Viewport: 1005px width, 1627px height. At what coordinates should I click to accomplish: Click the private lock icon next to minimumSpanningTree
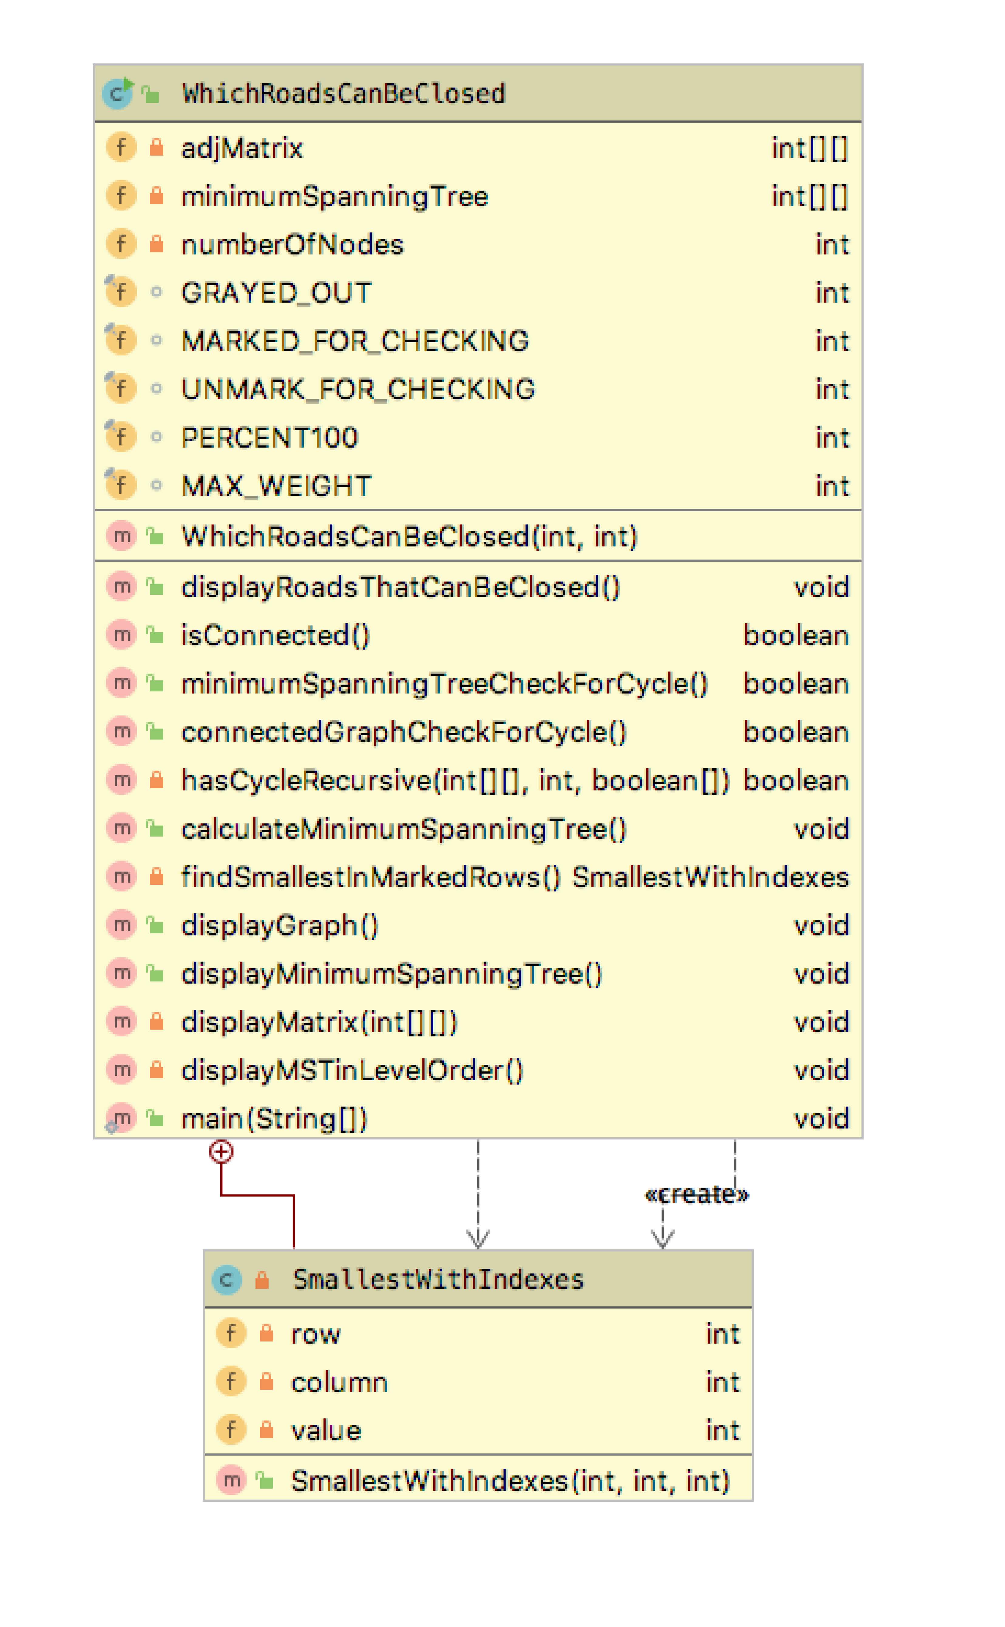(x=156, y=195)
